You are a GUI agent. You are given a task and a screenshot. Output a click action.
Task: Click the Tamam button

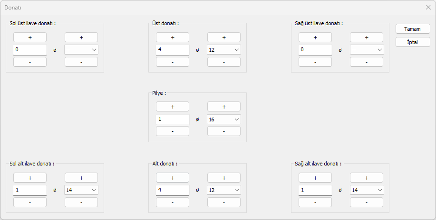click(x=412, y=29)
